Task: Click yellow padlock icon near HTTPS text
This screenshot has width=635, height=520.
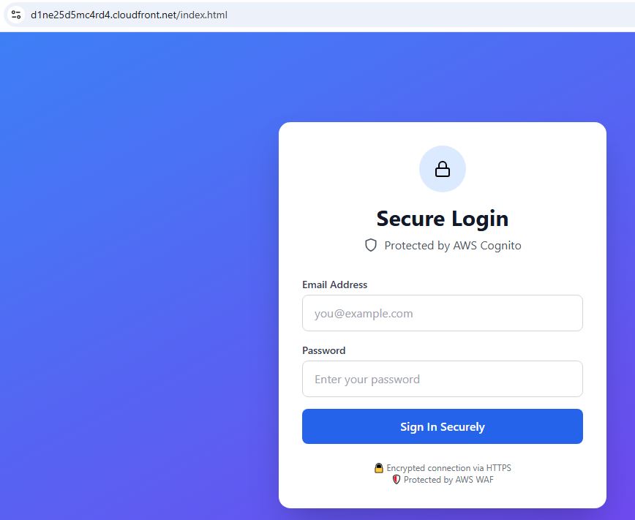Action: (379, 468)
